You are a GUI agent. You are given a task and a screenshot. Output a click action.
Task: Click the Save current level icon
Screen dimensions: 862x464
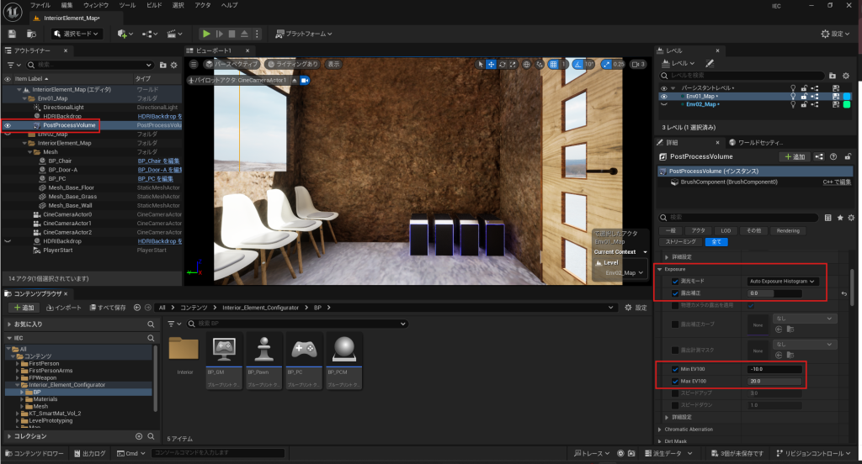12,34
